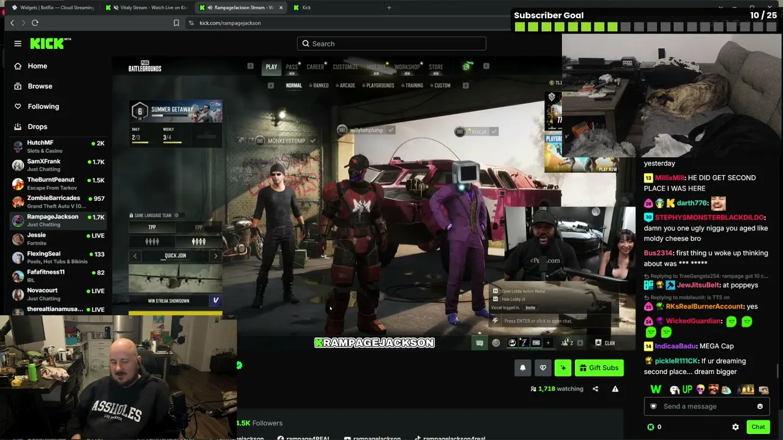Select STORE tab in PUBG lobby

(436, 67)
